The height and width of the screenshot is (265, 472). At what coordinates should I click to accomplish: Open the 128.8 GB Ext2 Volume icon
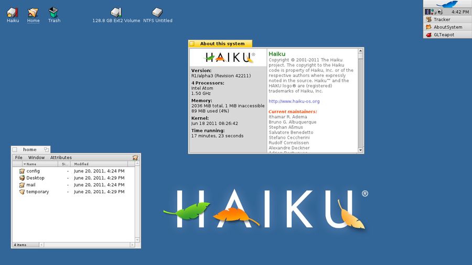coord(116,13)
